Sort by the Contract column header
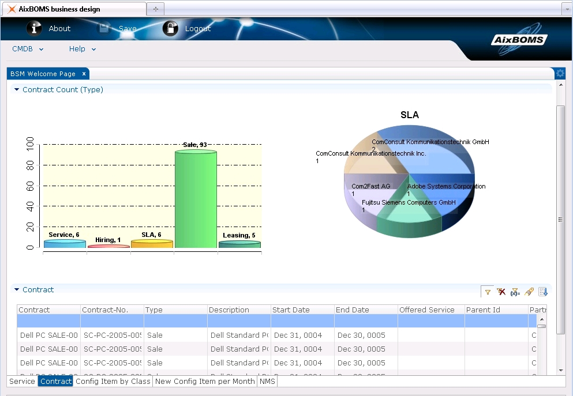Viewport: 573px width, 396px height. (48, 310)
